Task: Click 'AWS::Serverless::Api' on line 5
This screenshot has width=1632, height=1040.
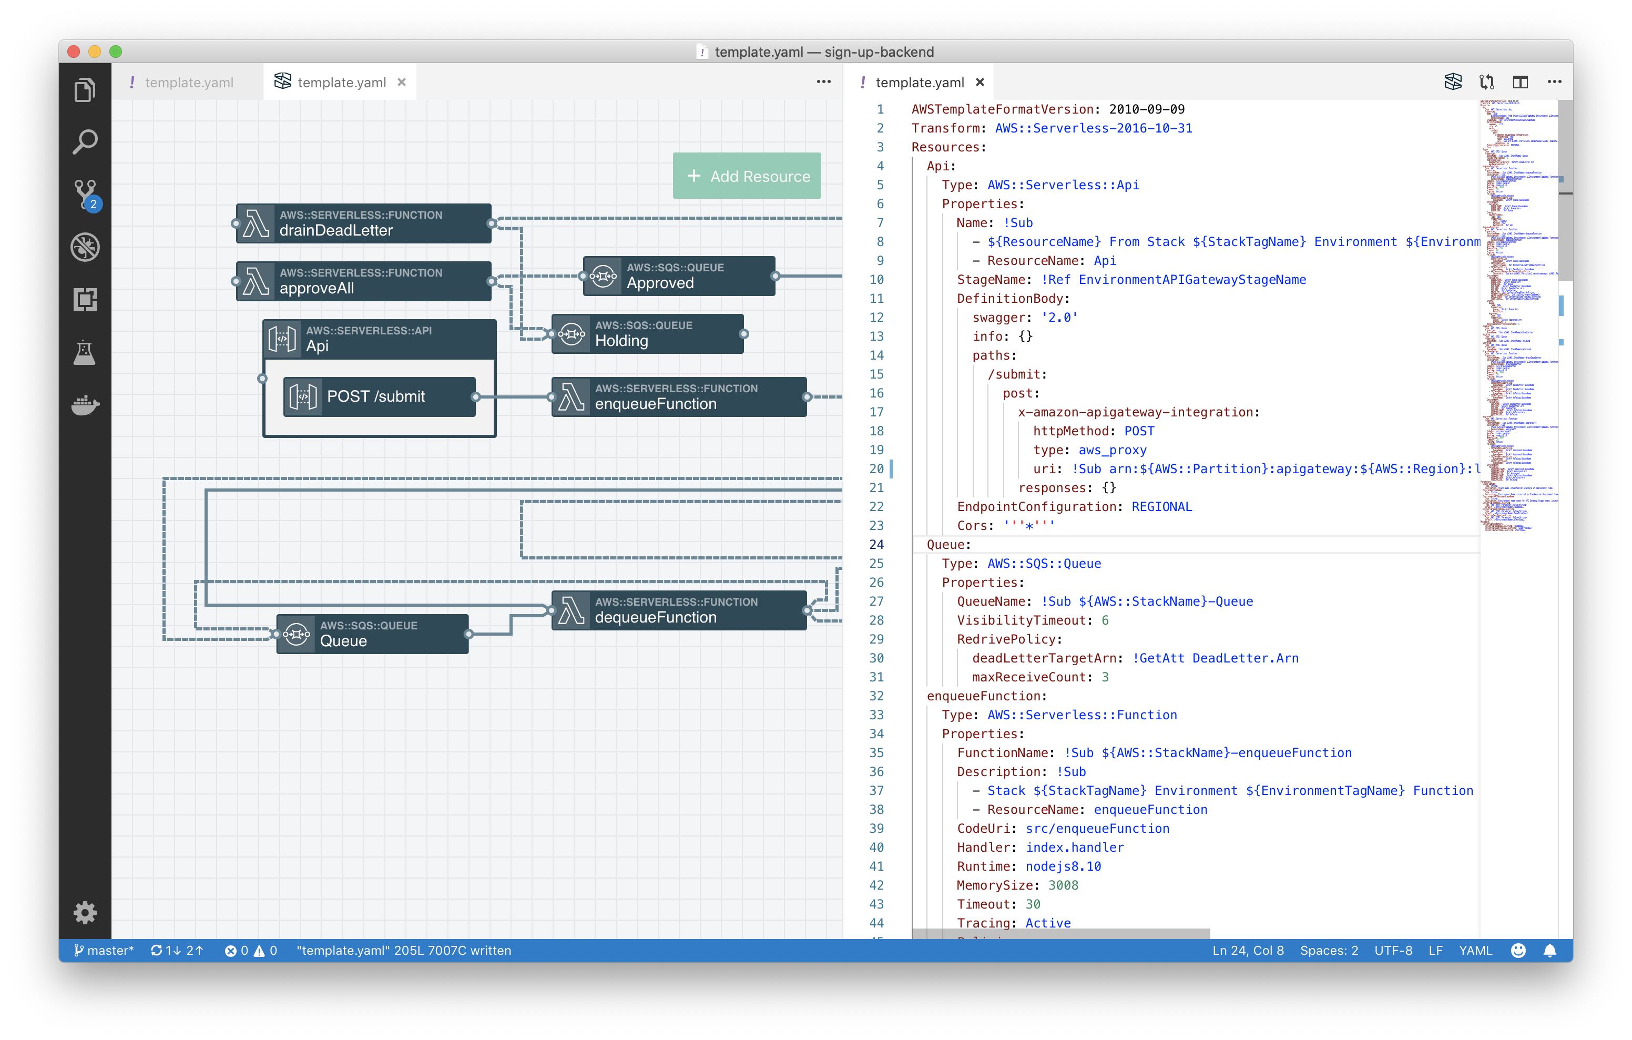Action: point(1063,185)
